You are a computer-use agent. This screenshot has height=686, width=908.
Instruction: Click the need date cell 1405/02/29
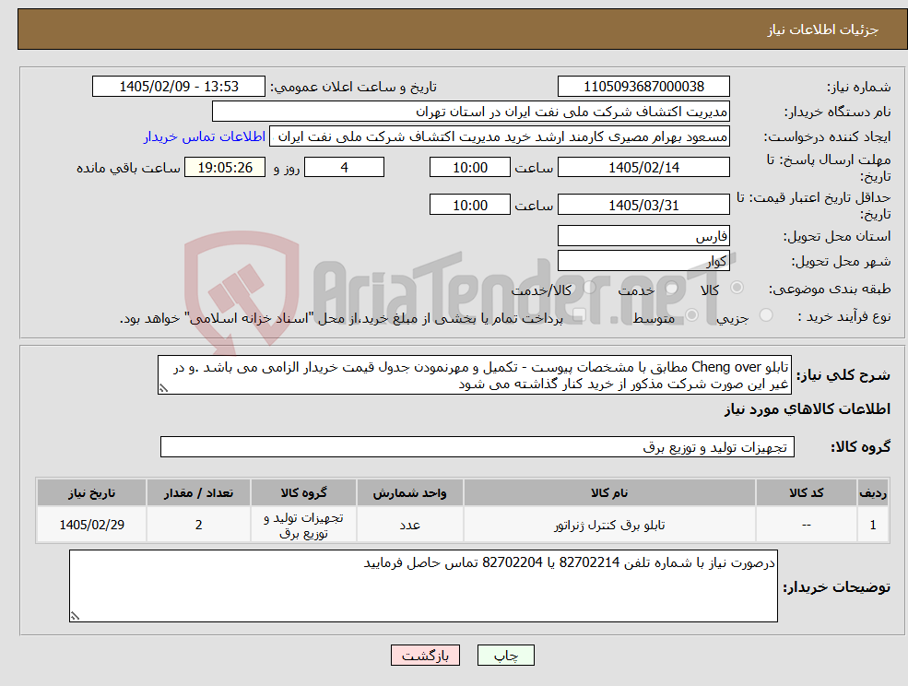(91, 525)
